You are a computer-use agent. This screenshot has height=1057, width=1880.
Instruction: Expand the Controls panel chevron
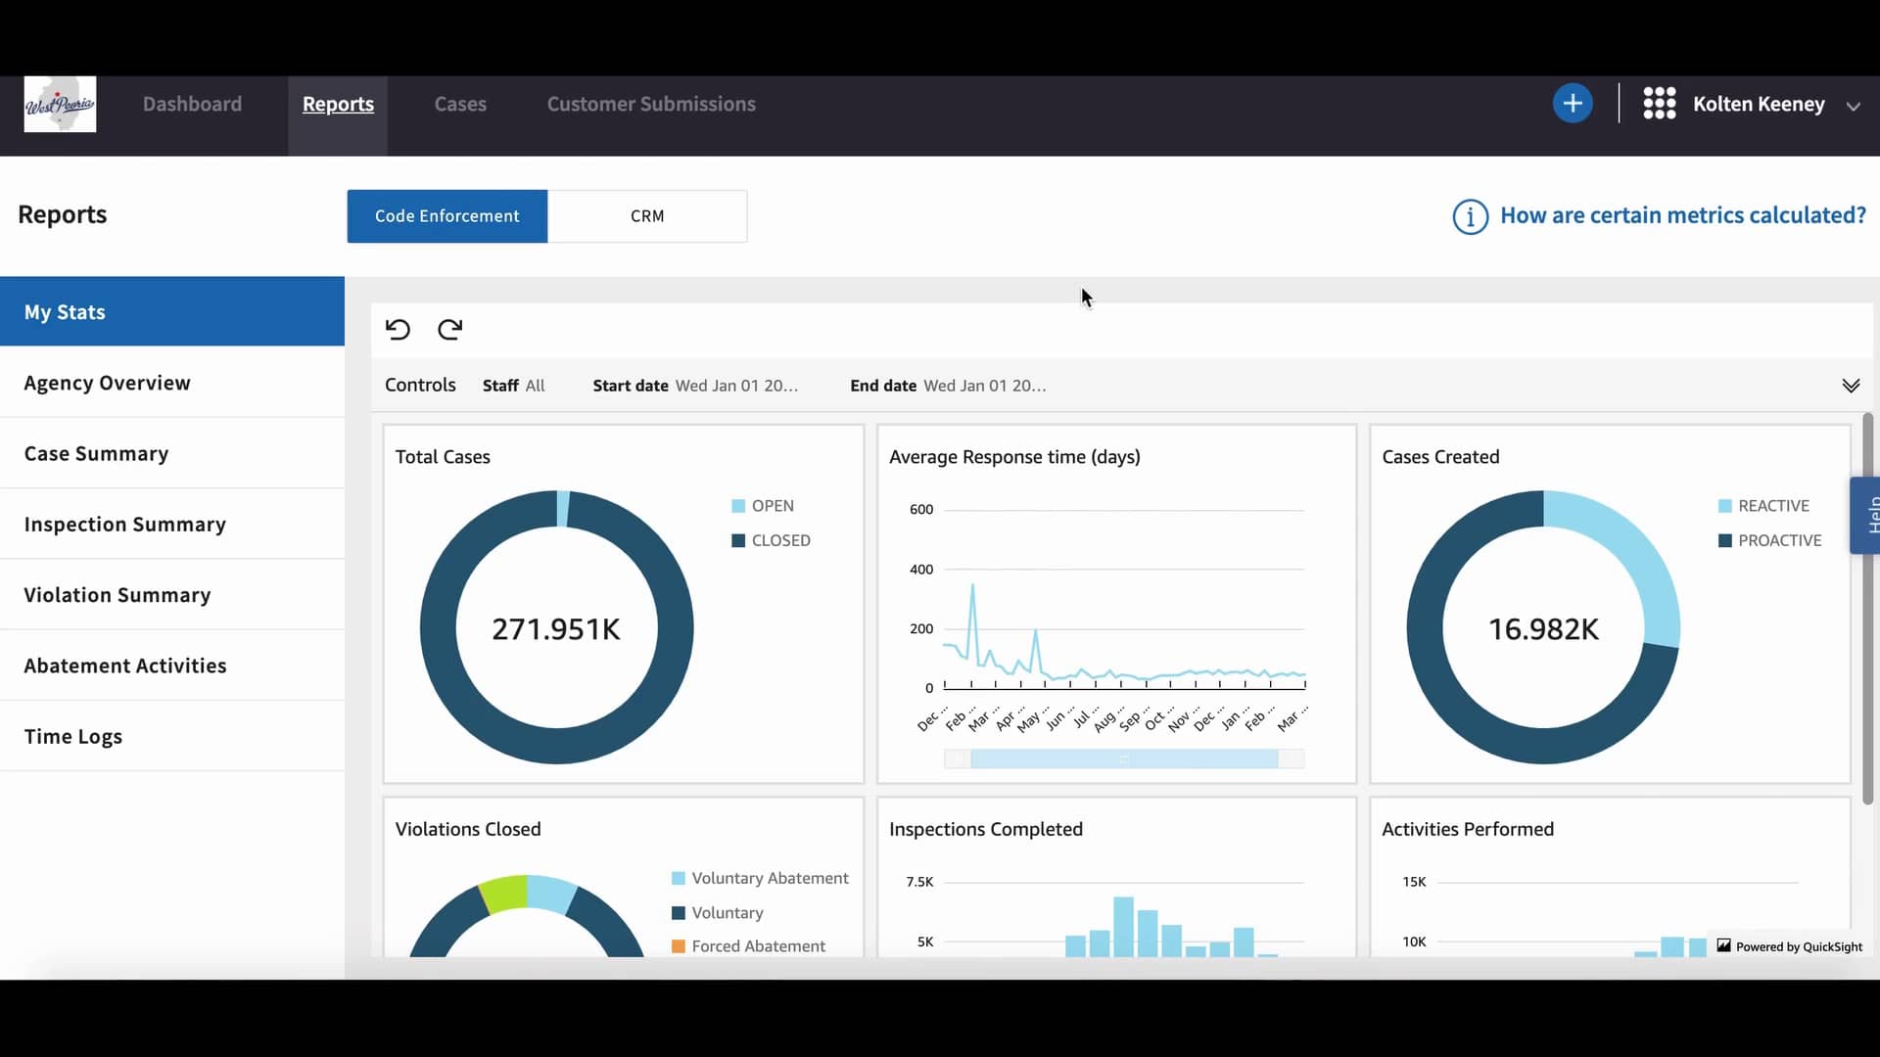pos(1851,386)
